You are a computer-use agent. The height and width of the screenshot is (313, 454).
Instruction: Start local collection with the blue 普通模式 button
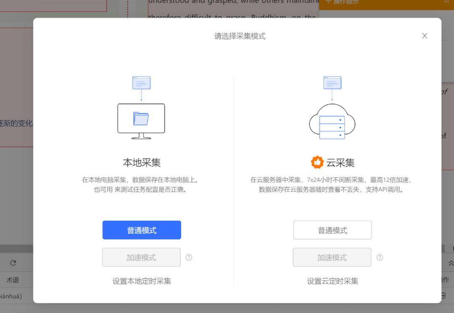click(141, 230)
